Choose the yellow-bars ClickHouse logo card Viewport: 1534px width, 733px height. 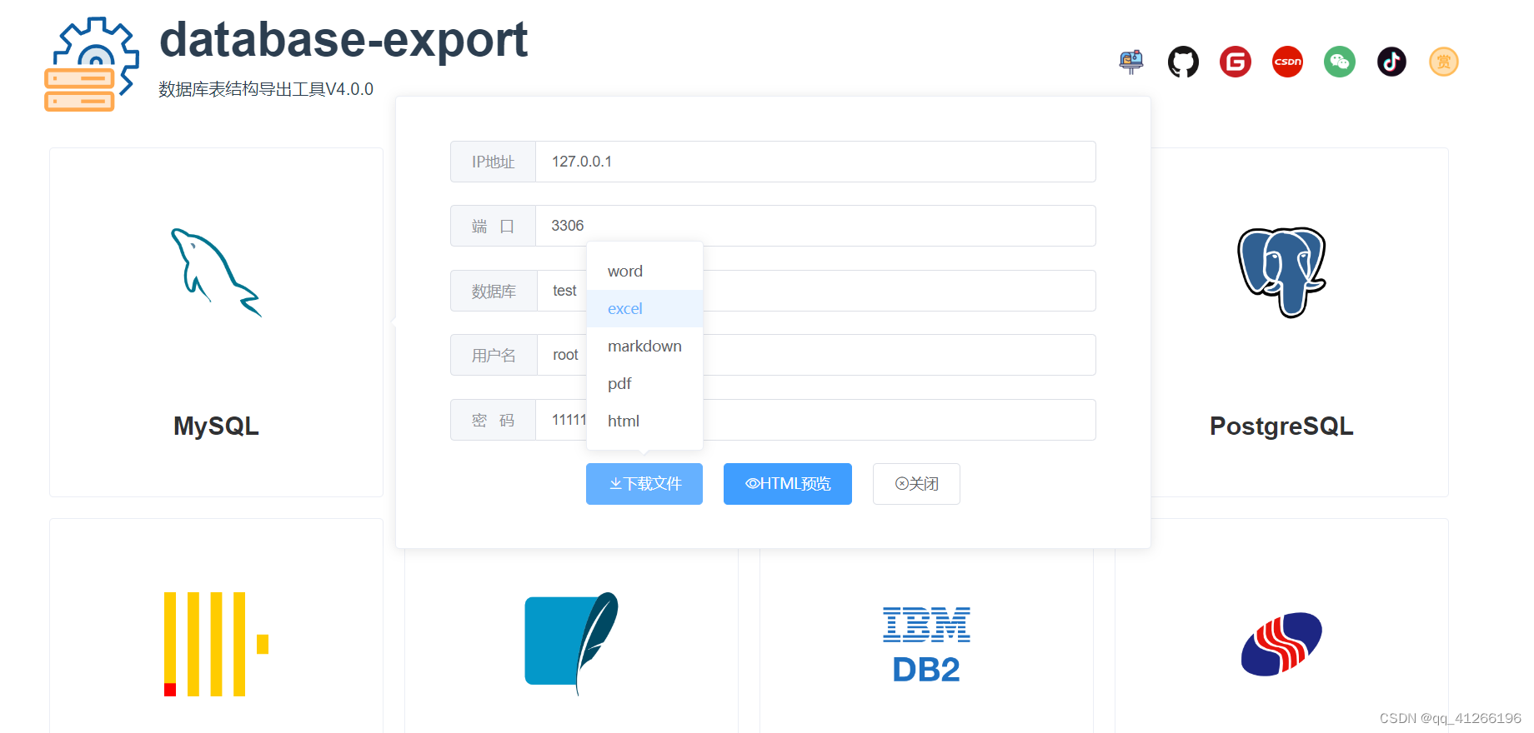click(x=217, y=626)
